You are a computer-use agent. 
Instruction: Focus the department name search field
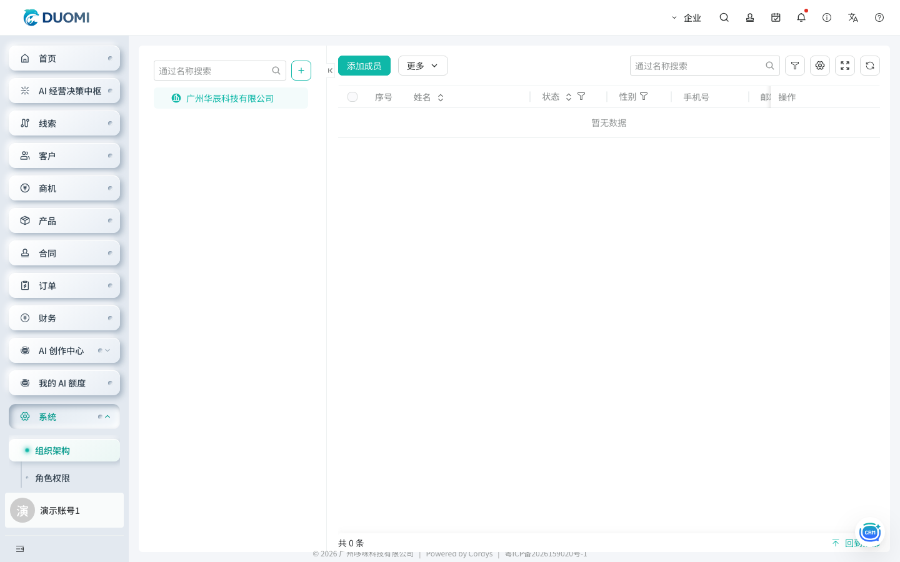pyautogui.click(x=220, y=71)
